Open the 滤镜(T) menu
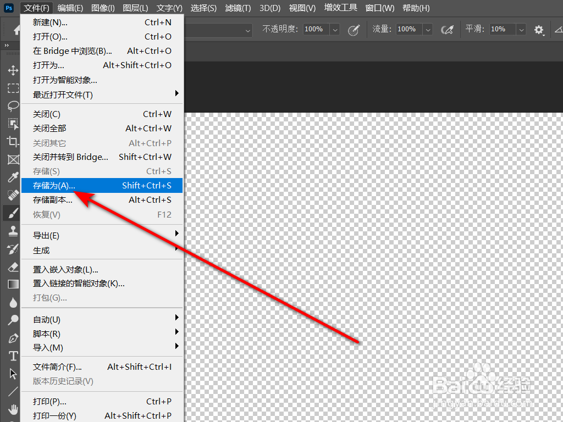This screenshot has width=563, height=422. tap(238, 8)
